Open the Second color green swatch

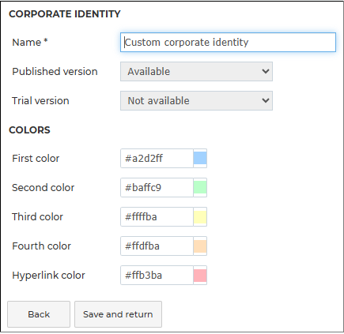pos(200,187)
